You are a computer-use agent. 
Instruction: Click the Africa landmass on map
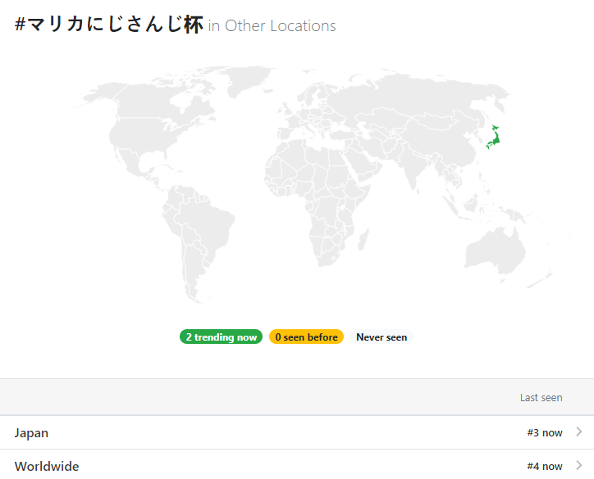pos(320,197)
